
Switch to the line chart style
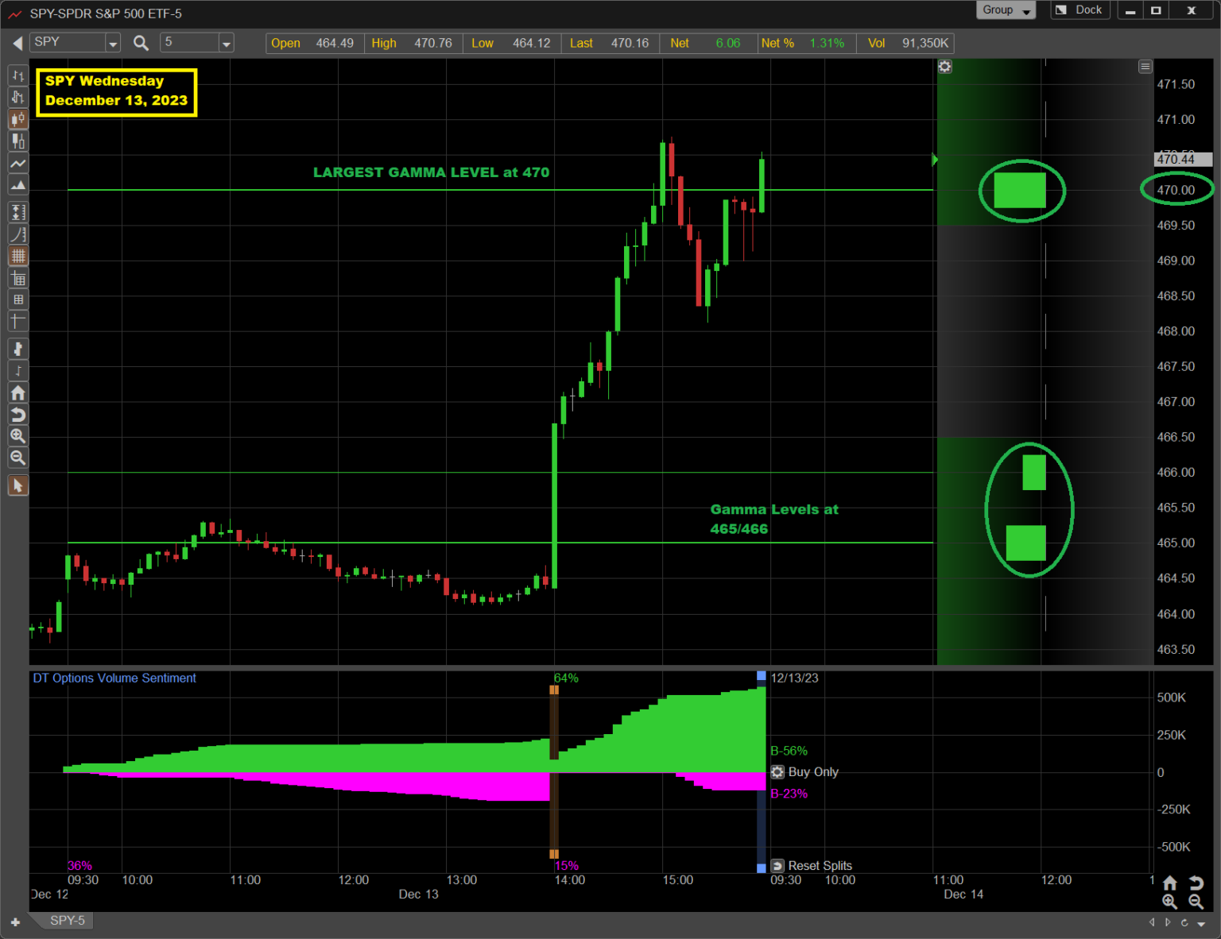click(17, 164)
